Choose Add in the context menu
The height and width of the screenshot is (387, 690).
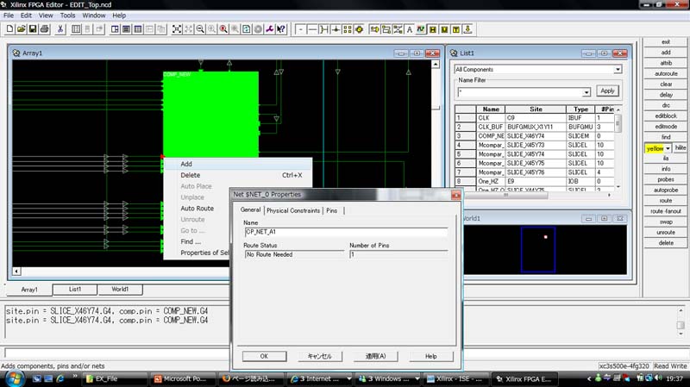click(238, 164)
